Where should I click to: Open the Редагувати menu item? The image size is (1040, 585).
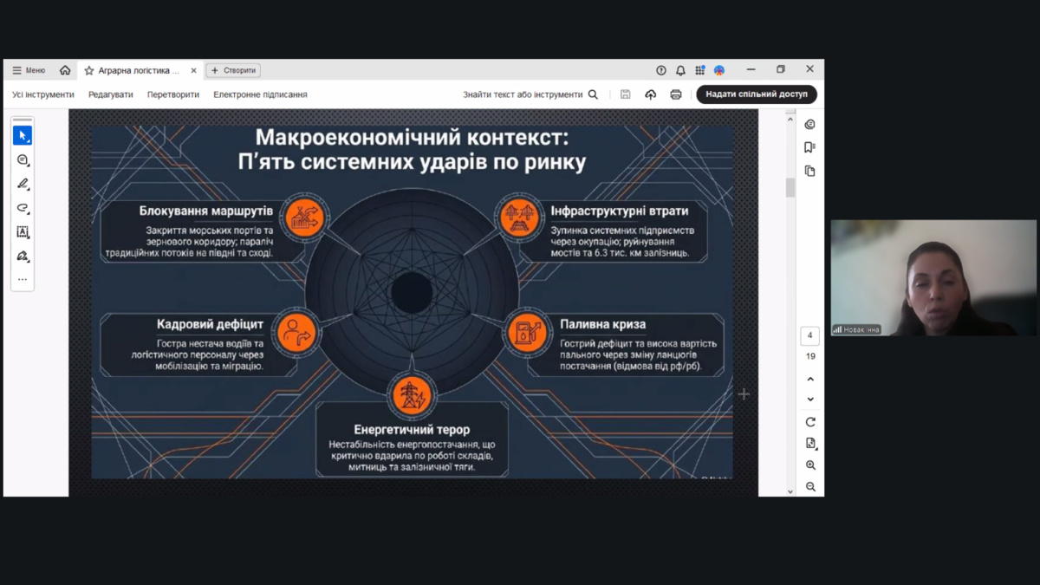110,94
